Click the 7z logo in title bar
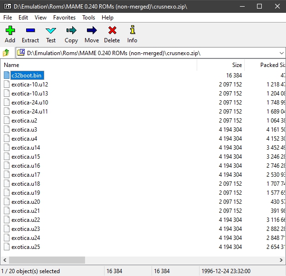The image size is (286, 276). [x=8, y=6]
